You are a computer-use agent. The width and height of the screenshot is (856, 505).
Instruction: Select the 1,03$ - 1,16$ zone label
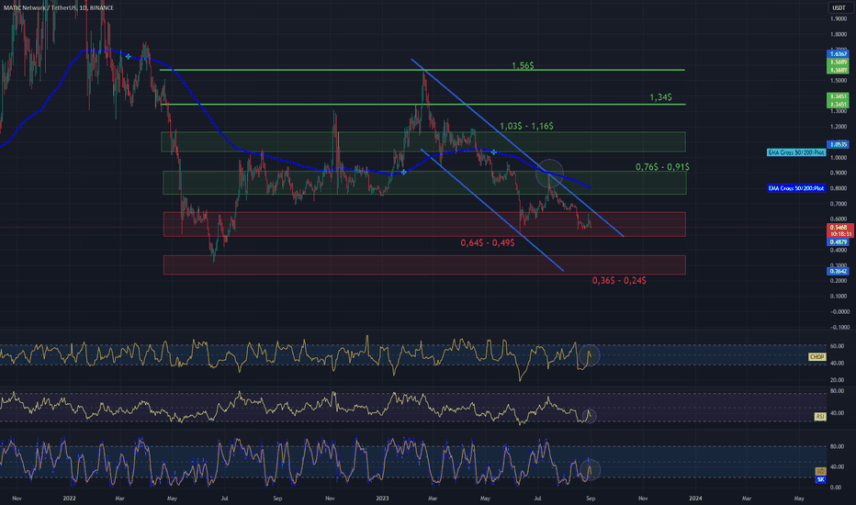(x=526, y=126)
